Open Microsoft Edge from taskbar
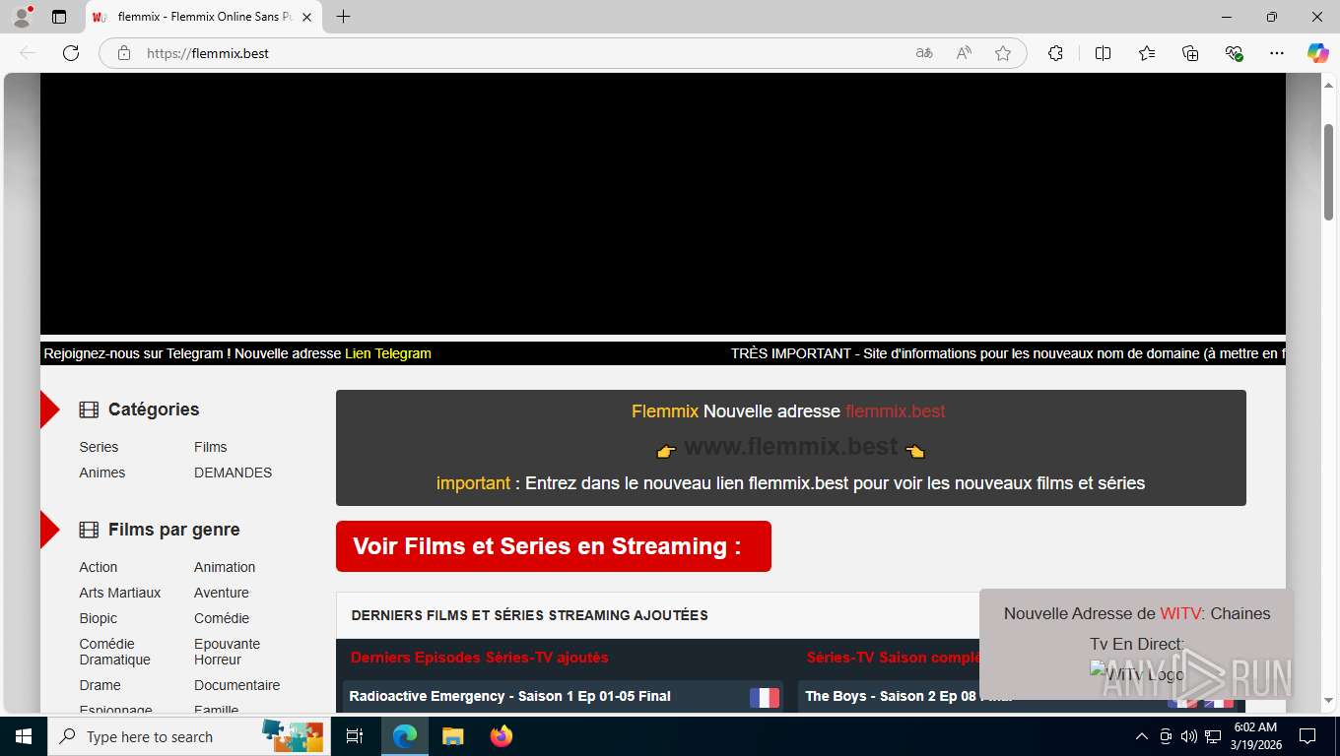The height and width of the screenshot is (756, 1340). tap(405, 736)
